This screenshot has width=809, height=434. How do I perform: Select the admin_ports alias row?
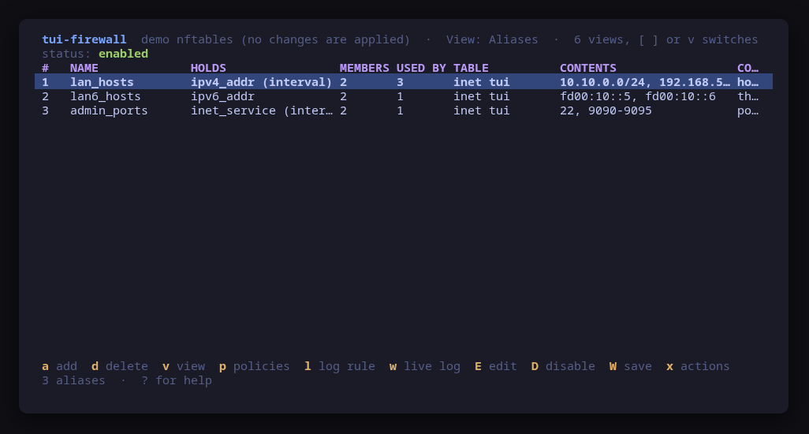pyautogui.click(x=404, y=110)
